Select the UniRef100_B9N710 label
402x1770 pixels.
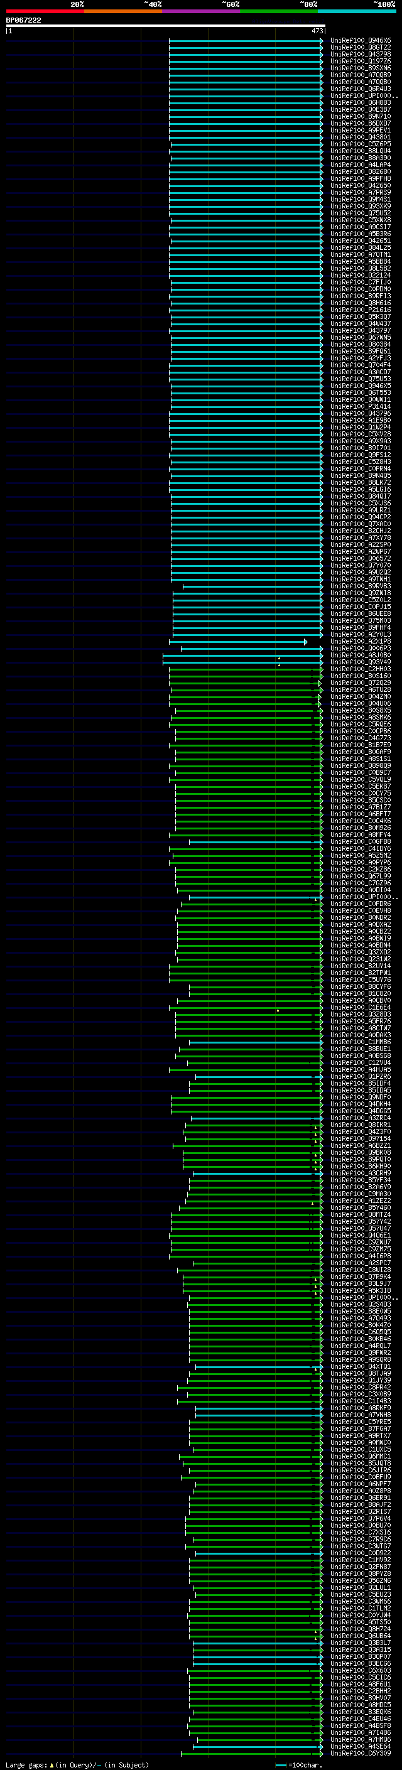point(361,117)
